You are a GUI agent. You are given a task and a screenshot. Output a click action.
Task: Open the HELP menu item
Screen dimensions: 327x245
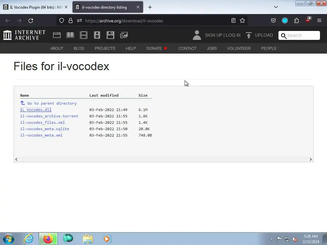point(131,48)
